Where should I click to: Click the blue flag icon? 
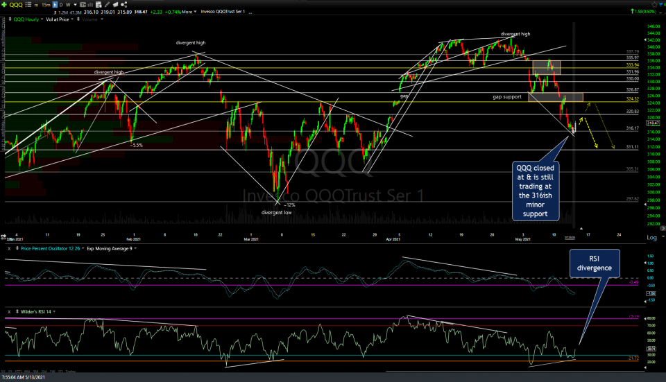click(662, 5)
